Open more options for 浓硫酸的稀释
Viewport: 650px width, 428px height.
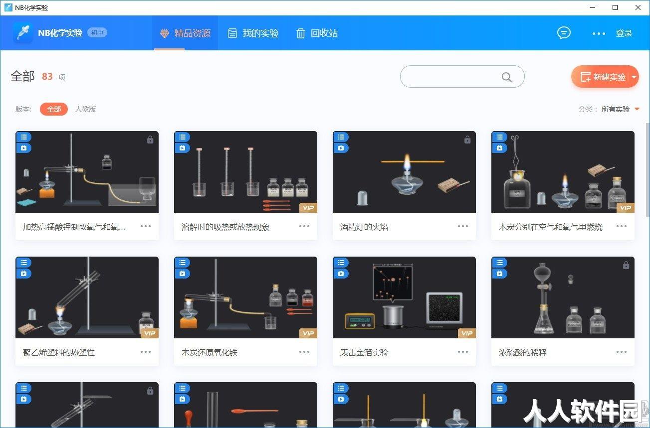(x=622, y=352)
